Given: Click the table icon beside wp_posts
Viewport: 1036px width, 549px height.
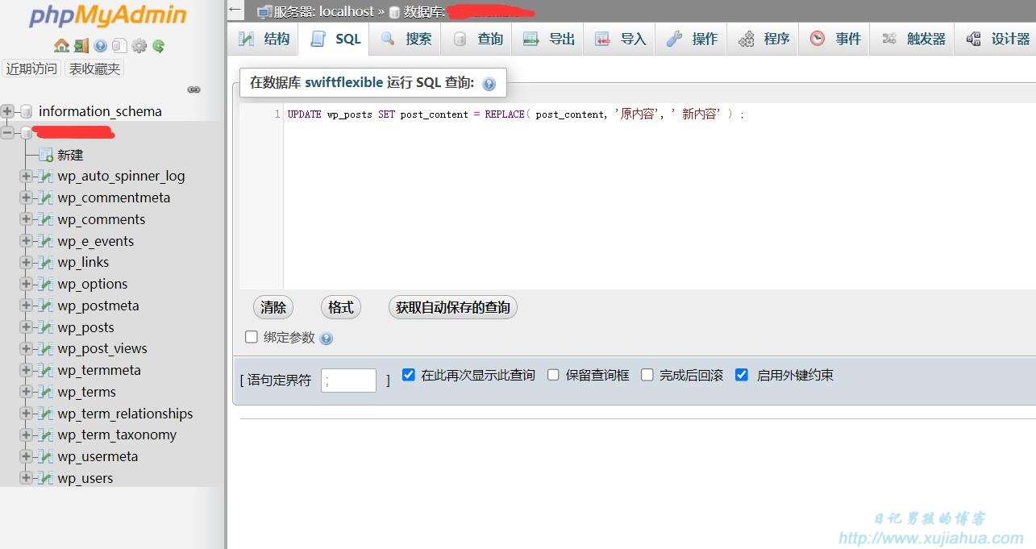Looking at the screenshot, I should (x=45, y=327).
